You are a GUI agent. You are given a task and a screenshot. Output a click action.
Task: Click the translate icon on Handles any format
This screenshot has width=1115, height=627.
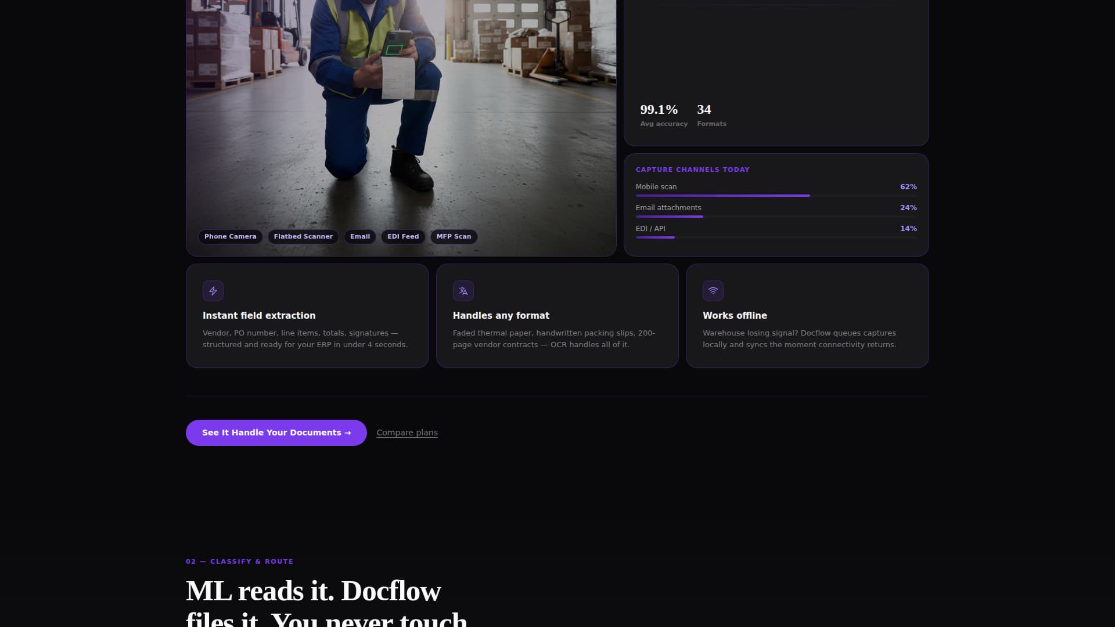(463, 291)
